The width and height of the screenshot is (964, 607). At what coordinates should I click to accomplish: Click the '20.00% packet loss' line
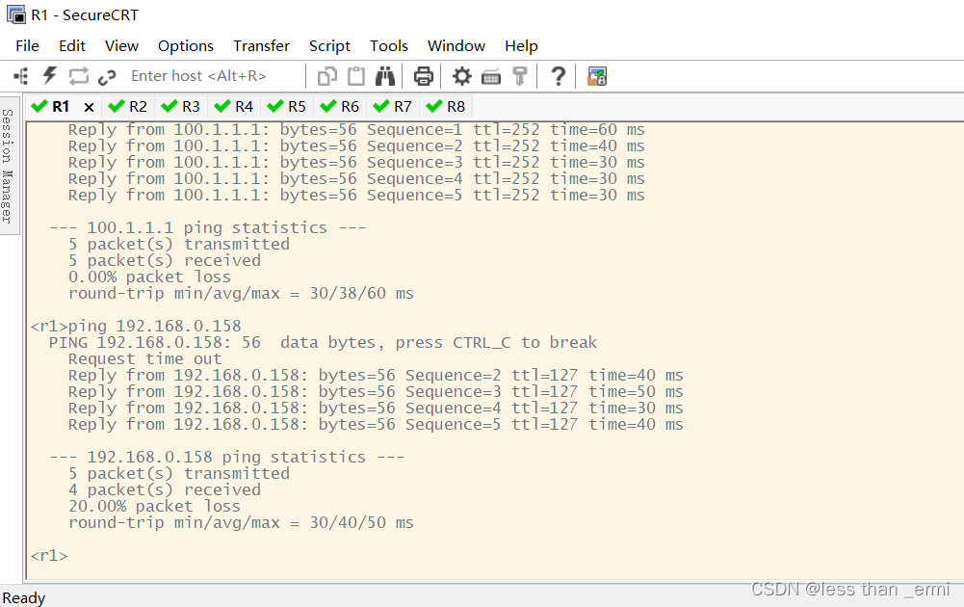[x=154, y=506]
